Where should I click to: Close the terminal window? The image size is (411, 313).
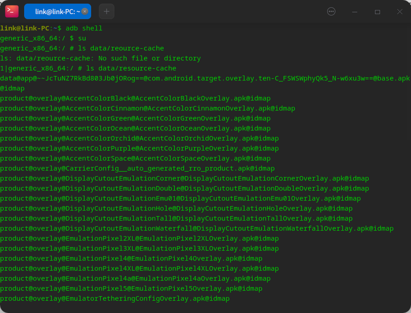point(400,12)
